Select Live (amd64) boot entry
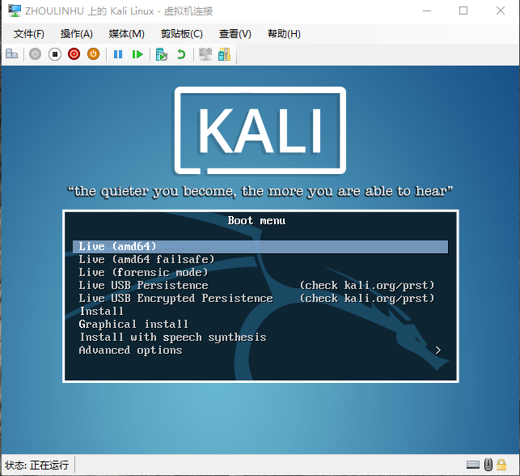 pyautogui.click(x=260, y=247)
